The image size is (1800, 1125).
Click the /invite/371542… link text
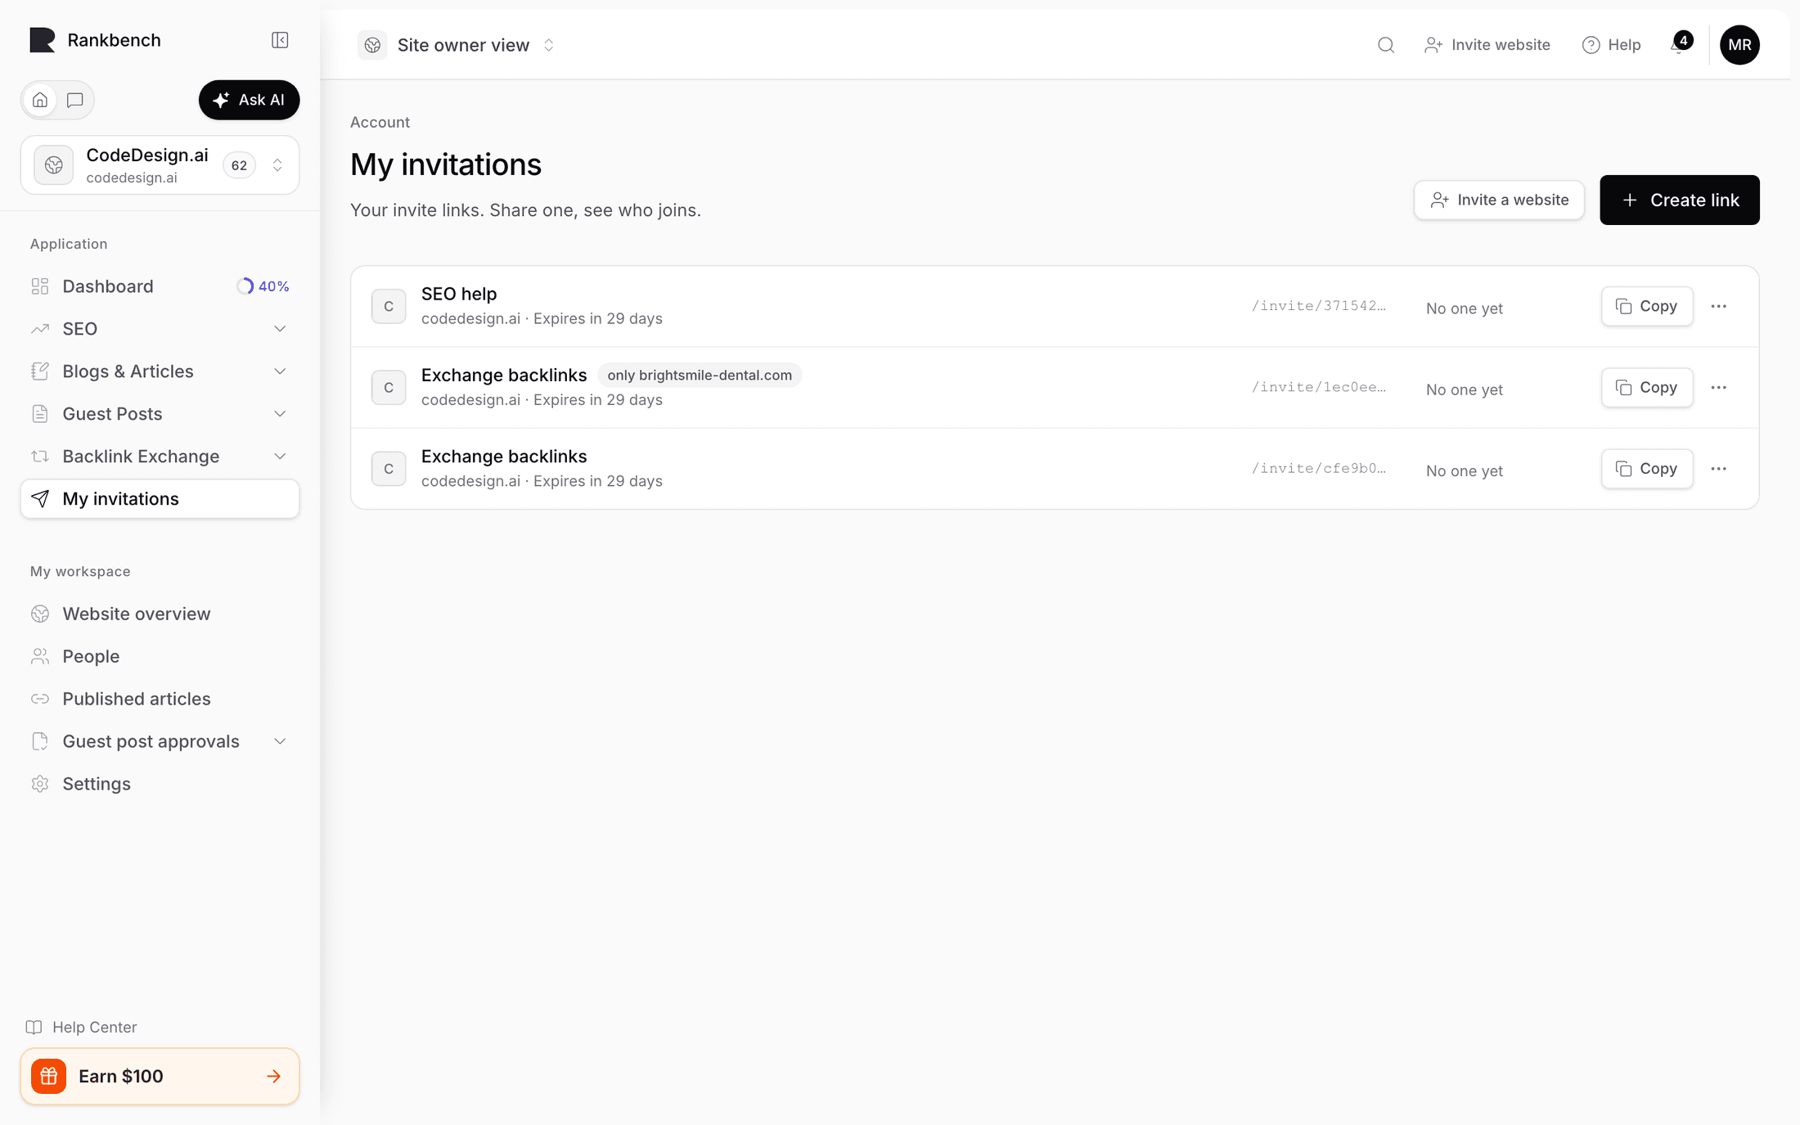[x=1319, y=305]
